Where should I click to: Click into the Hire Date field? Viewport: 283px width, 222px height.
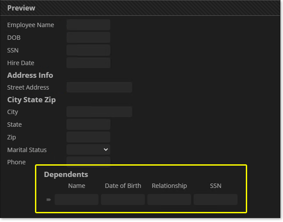coord(88,63)
